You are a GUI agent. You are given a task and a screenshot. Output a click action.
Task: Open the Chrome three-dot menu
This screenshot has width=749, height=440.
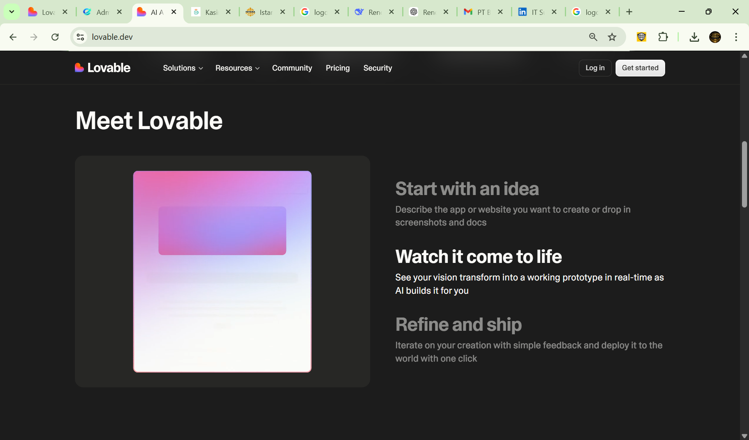736,37
